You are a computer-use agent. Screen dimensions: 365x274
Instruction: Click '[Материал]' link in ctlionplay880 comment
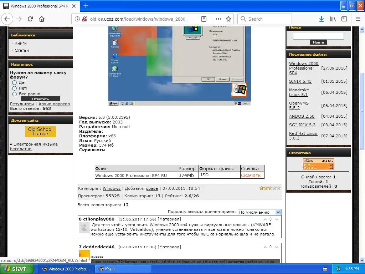169,219
